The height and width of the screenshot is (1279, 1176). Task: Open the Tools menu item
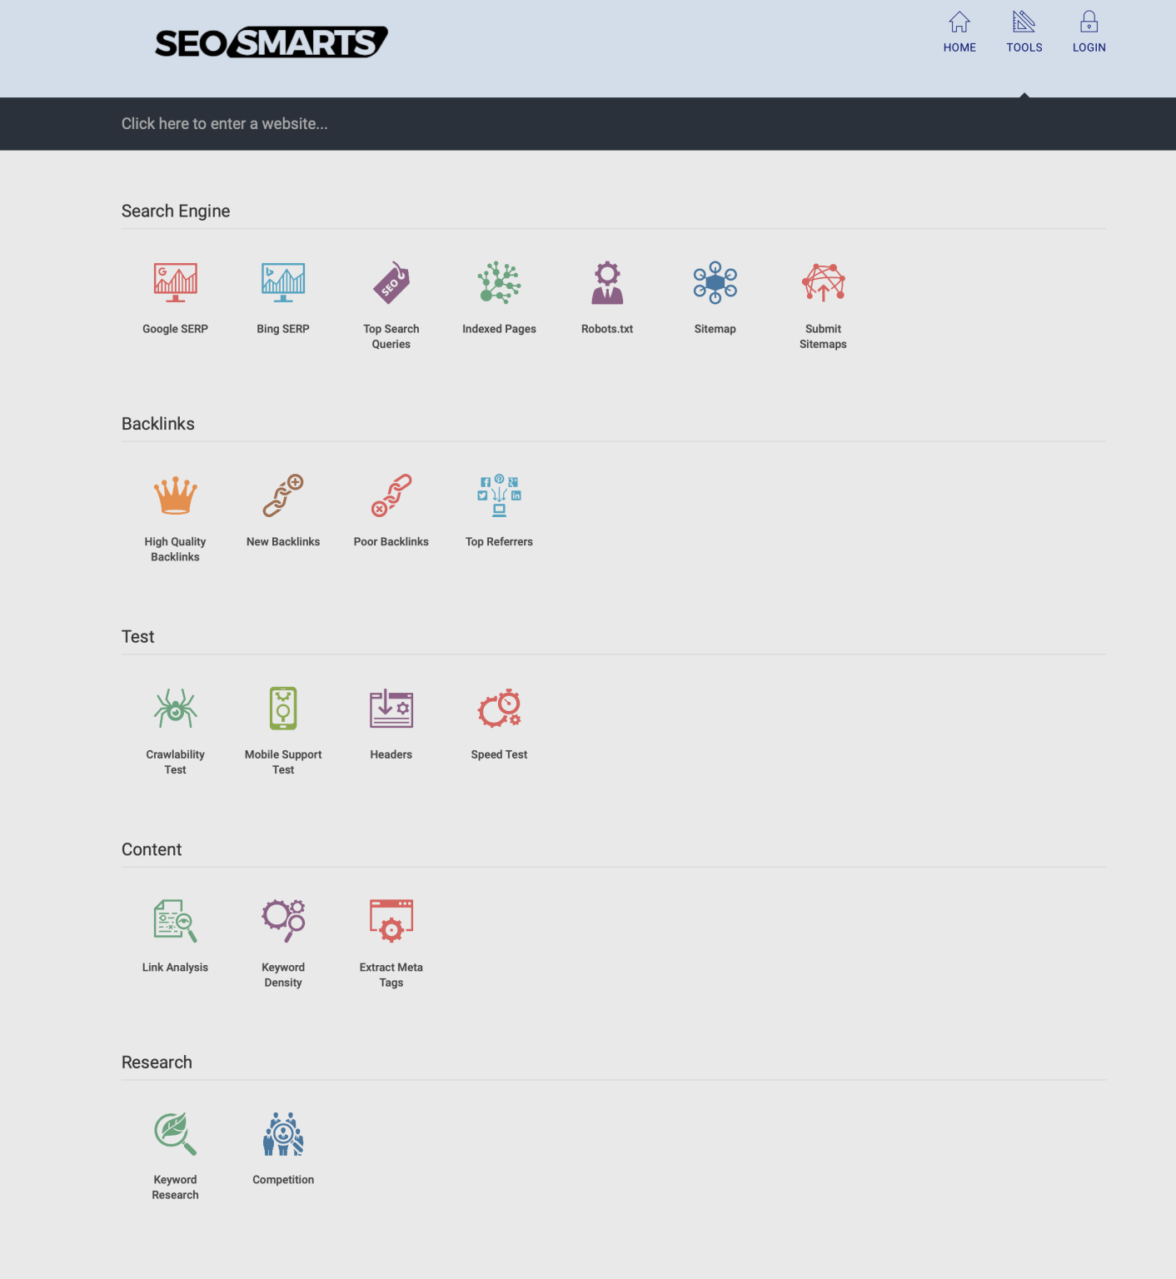coord(1024,33)
